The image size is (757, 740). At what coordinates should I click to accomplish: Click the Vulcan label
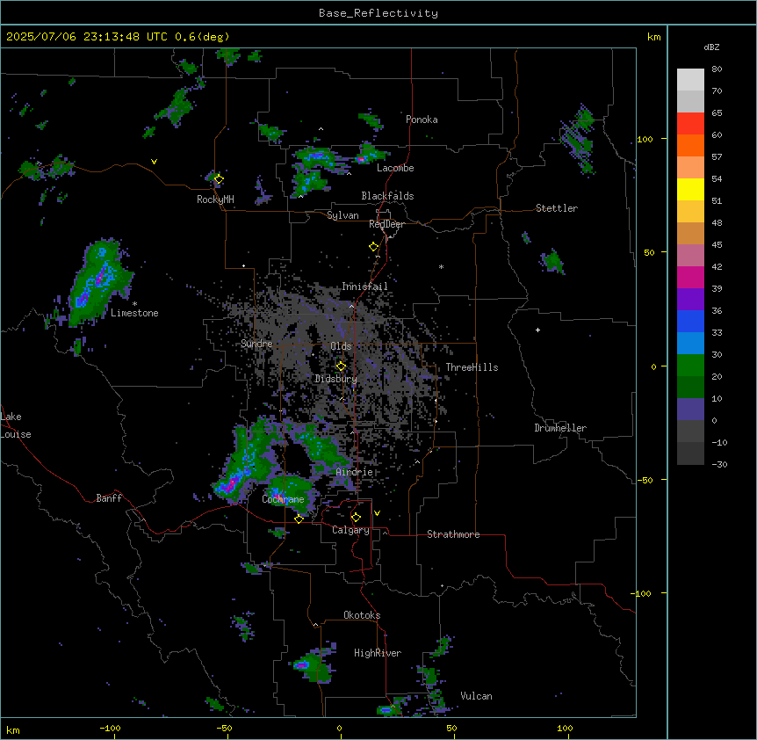coord(476,696)
